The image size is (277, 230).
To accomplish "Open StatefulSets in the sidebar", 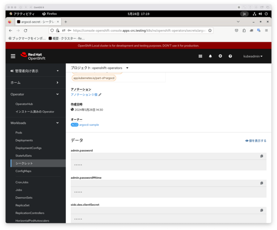I will click(24, 156).
